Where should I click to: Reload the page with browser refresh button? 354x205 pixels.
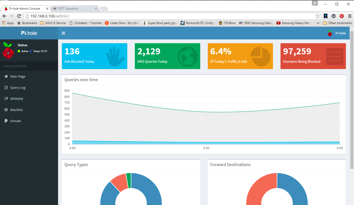pyautogui.click(x=19, y=16)
